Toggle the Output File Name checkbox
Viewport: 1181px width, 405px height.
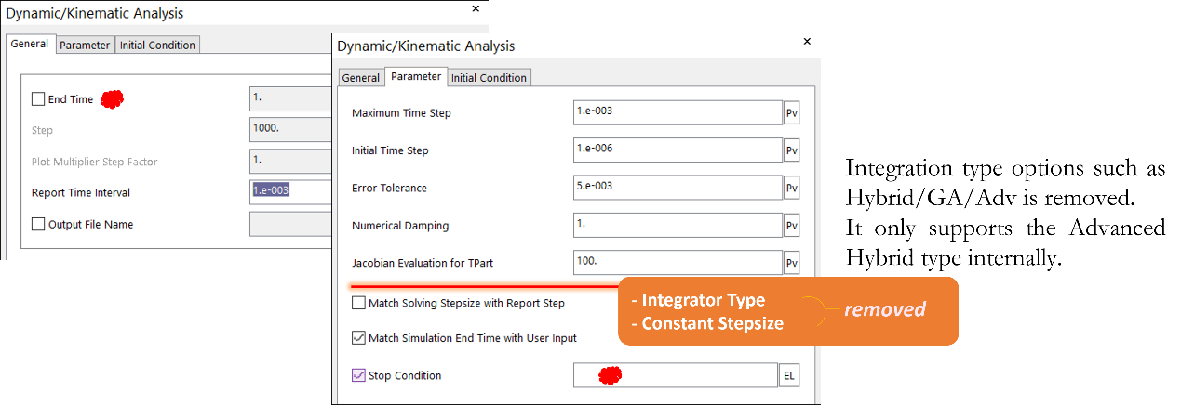pyautogui.click(x=38, y=224)
